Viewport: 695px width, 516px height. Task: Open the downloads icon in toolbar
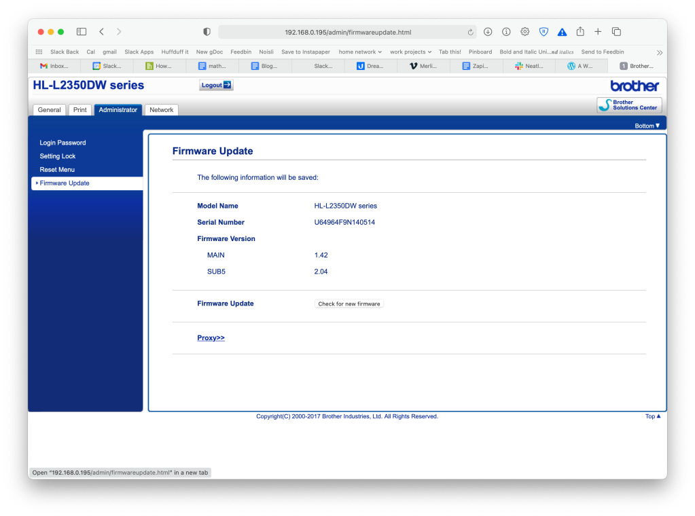click(488, 32)
